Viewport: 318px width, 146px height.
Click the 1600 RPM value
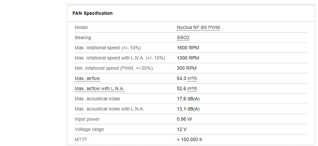coord(188,48)
